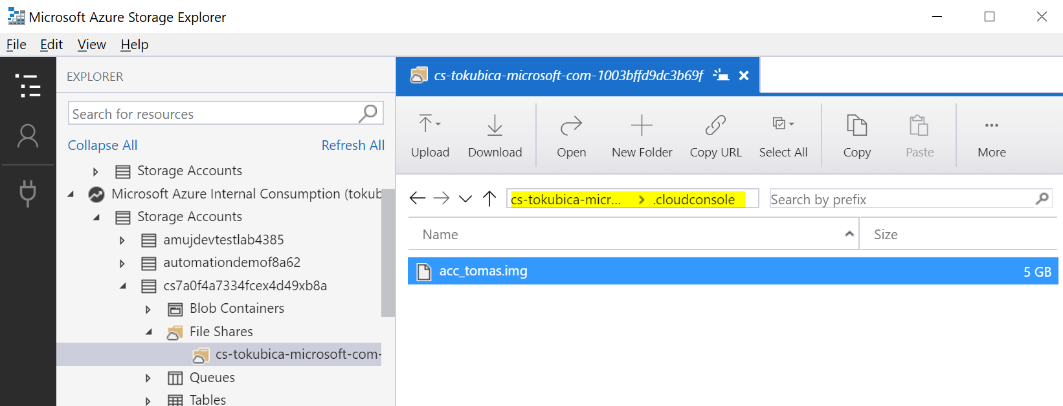1063x406 pixels.
Task: Open the Explorer panel icon in sidebar
Action: click(x=28, y=85)
